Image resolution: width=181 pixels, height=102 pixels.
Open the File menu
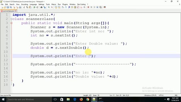pos(2,5)
